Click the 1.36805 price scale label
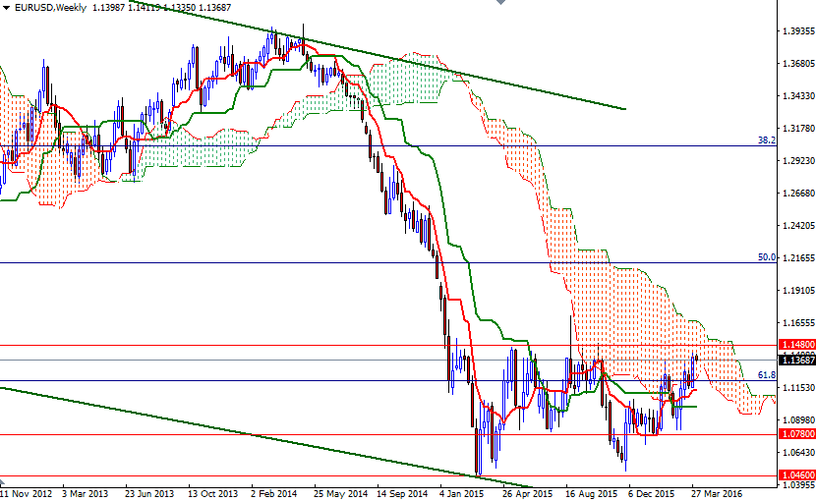This screenshot has width=816, height=501. pos(798,64)
